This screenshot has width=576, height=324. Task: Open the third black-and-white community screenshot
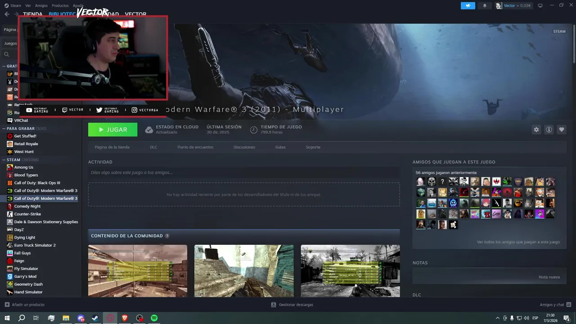coord(350,271)
